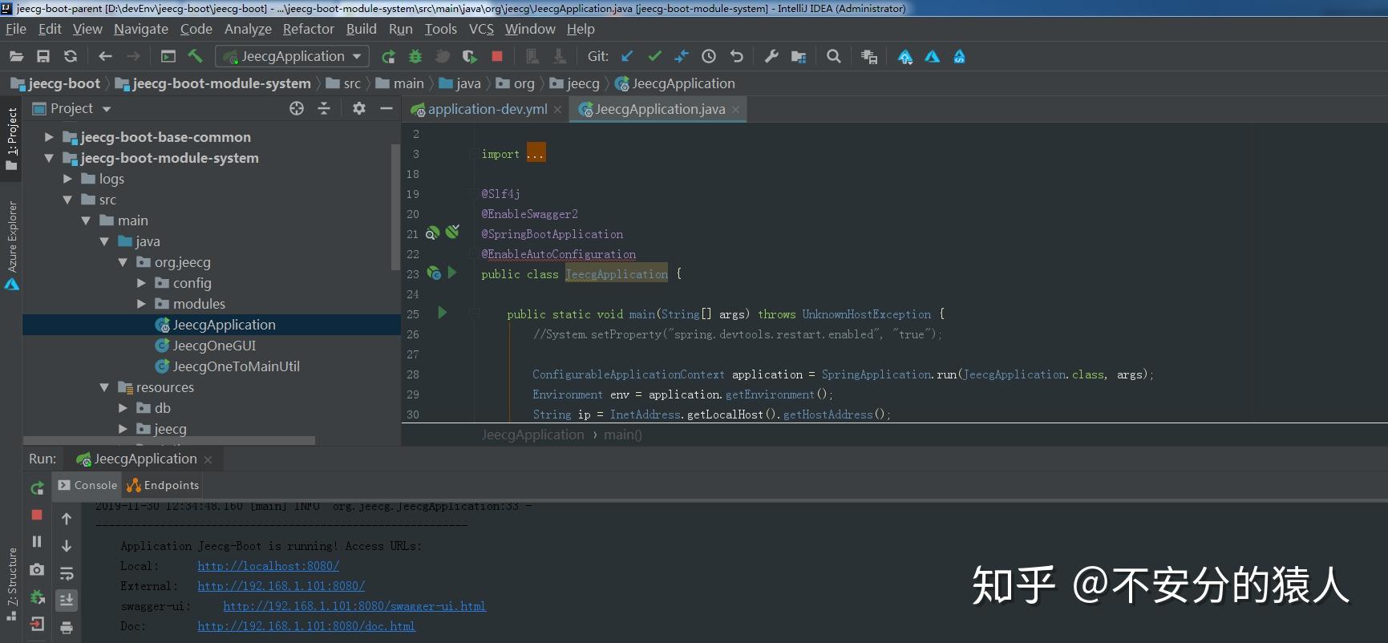The image size is (1388, 643).
Task: Open Project panel gear options
Action: pyautogui.click(x=359, y=108)
